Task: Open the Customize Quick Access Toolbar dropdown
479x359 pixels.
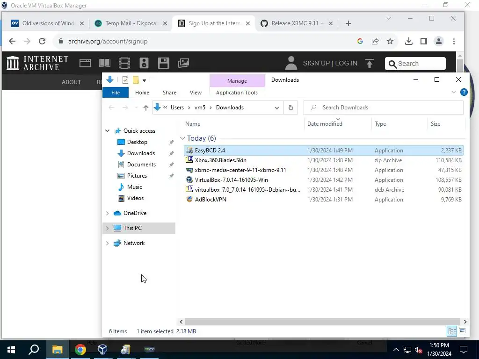Action: 144,80
